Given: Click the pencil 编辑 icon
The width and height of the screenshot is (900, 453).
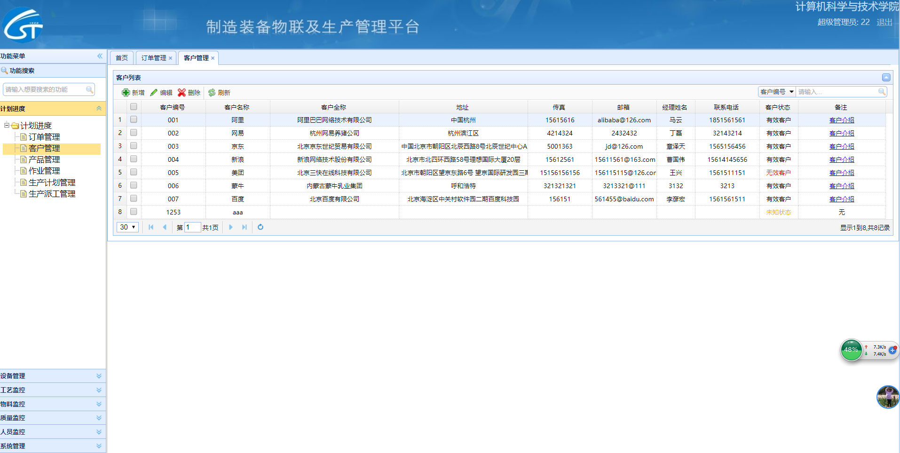Looking at the screenshot, I should tap(154, 93).
